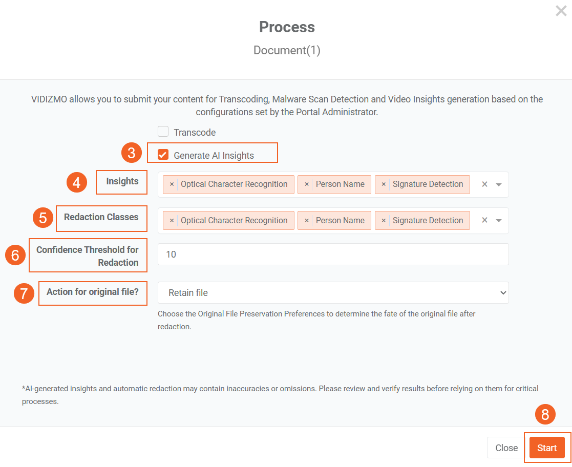Dismiss the Process dialog with top X
Screen dimensions: 572x467
(561, 11)
